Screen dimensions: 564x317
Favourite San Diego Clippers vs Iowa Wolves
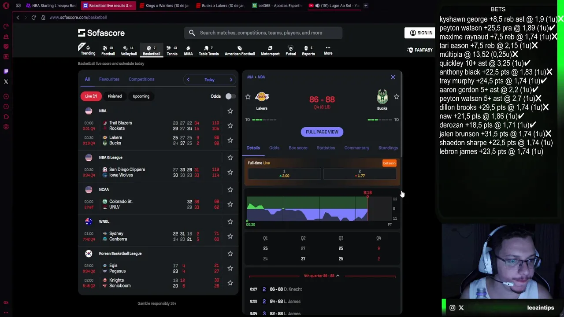click(x=230, y=172)
